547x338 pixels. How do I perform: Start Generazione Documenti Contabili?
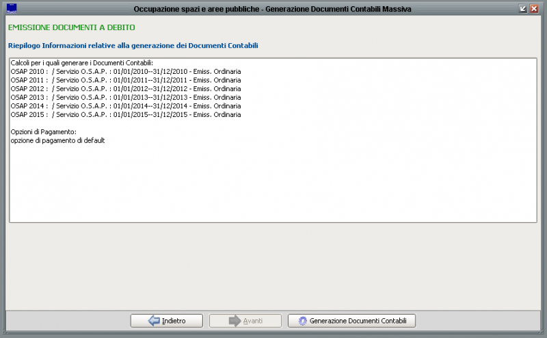pos(351,321)
